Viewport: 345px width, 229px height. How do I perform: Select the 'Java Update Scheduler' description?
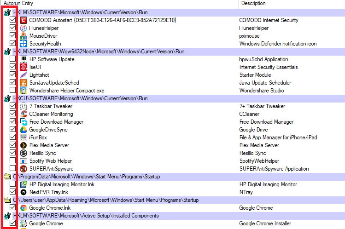(x=265, y=83)
